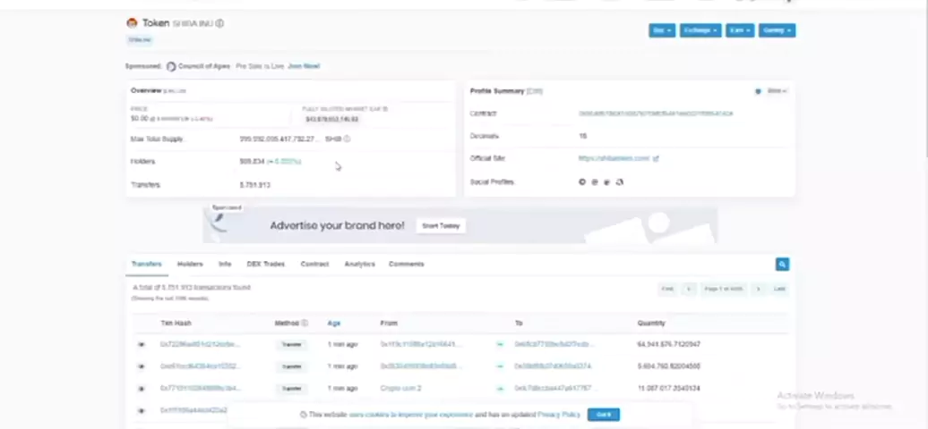The width and height of the screenshot is (928, 429).
Task: Click the SHIBA INU token logo icon
Action: (132, 23)
